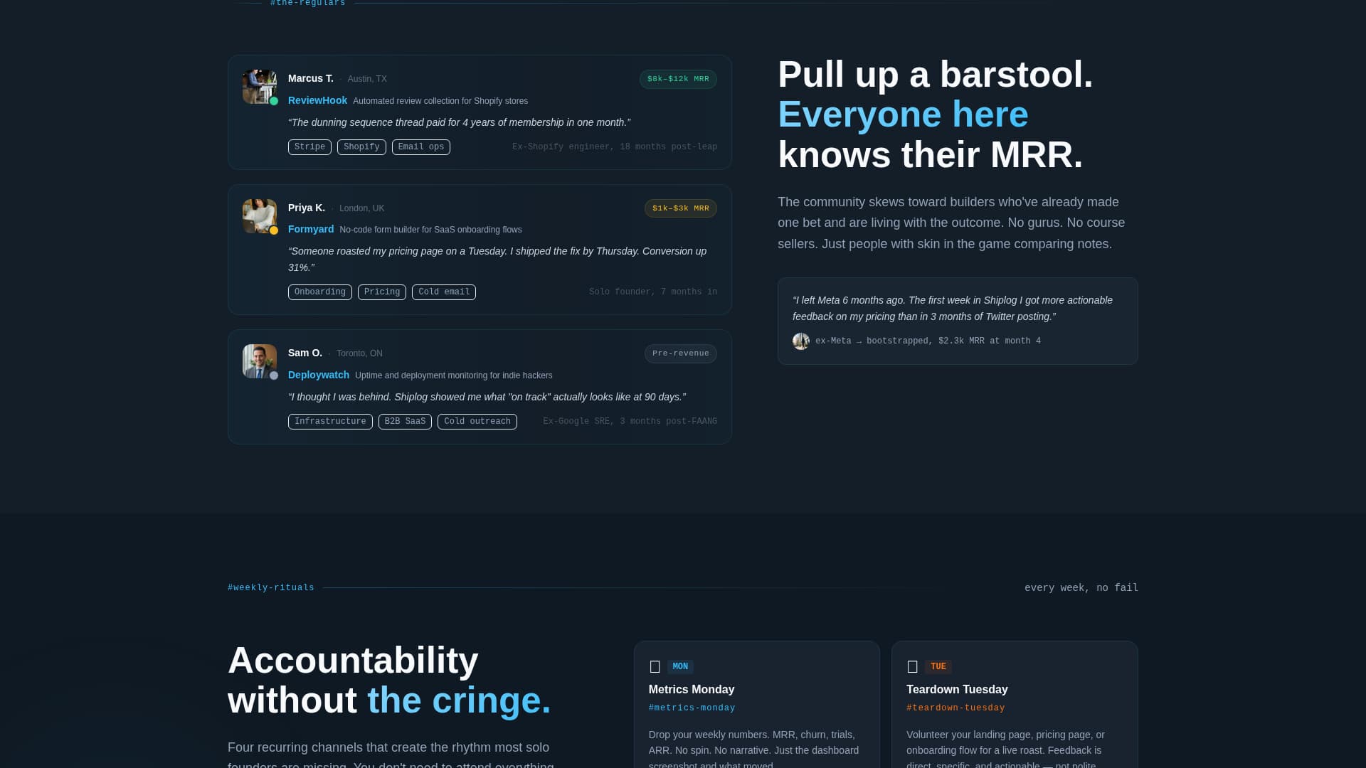Select the Shopify tag

tap(361, 147)
